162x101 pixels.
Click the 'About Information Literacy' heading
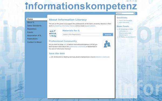[68, 20]
